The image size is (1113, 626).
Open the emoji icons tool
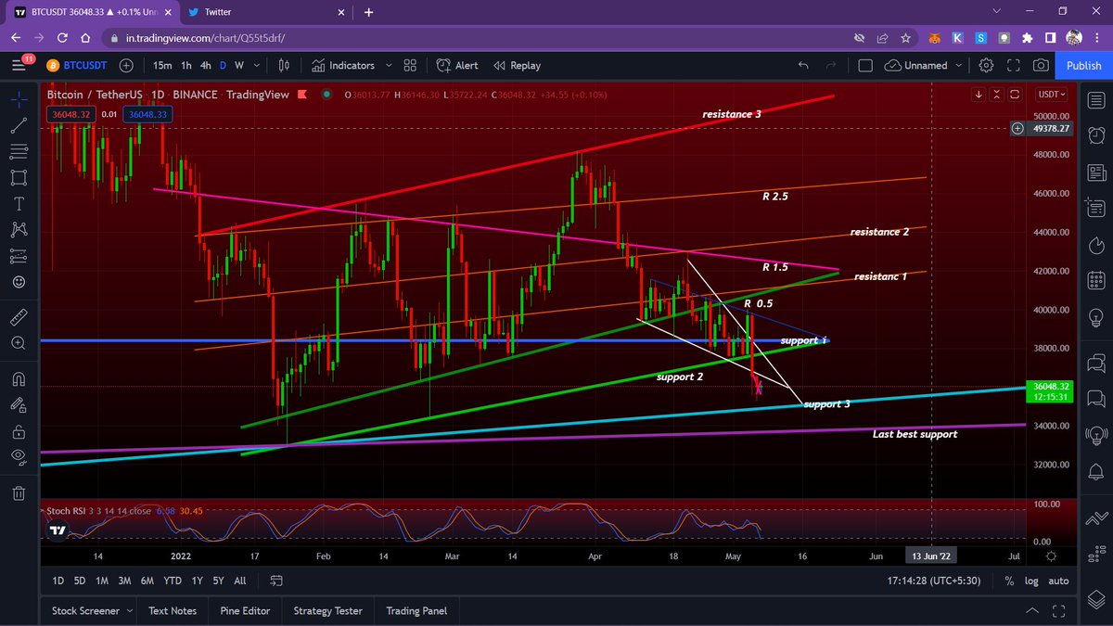pyautogui.click(x=19, y=281)
